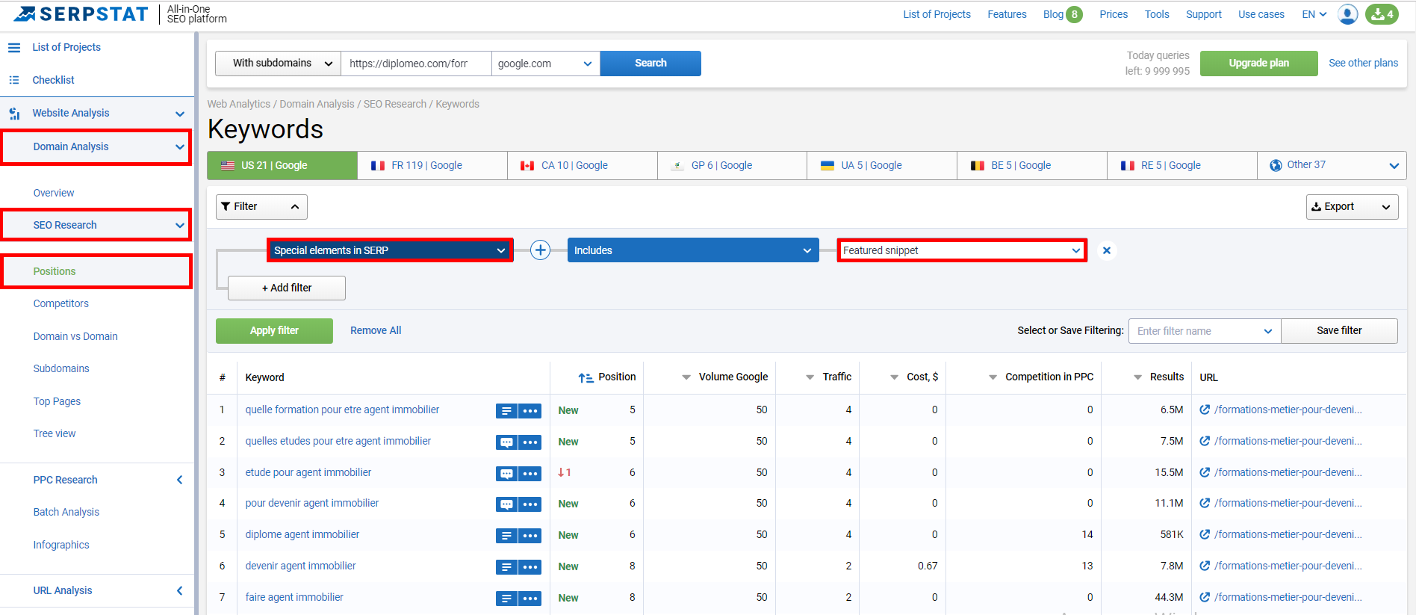The image size is (1416, 615).
Task: Click snippet icon for devenir agent immobilier row
Action: coord(506,567)
